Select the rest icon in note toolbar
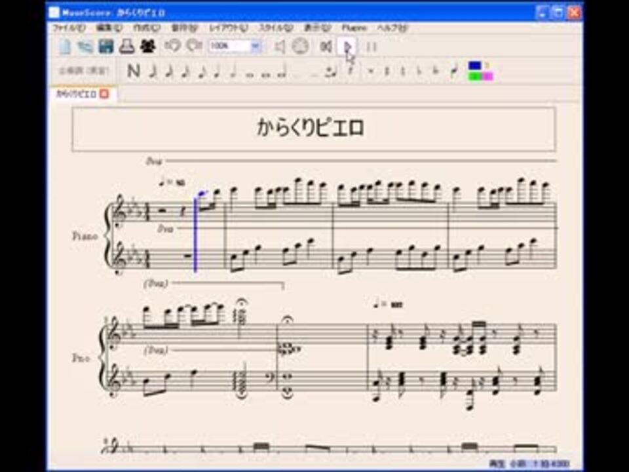 351,71
